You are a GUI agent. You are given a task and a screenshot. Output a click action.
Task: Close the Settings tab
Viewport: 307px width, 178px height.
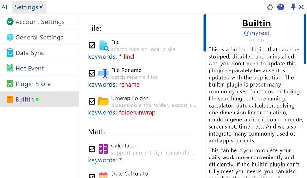click(x=41, y=7)
